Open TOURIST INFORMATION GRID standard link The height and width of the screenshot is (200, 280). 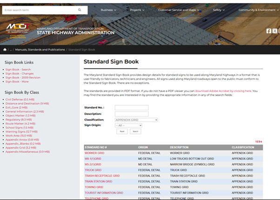(104, 193)
